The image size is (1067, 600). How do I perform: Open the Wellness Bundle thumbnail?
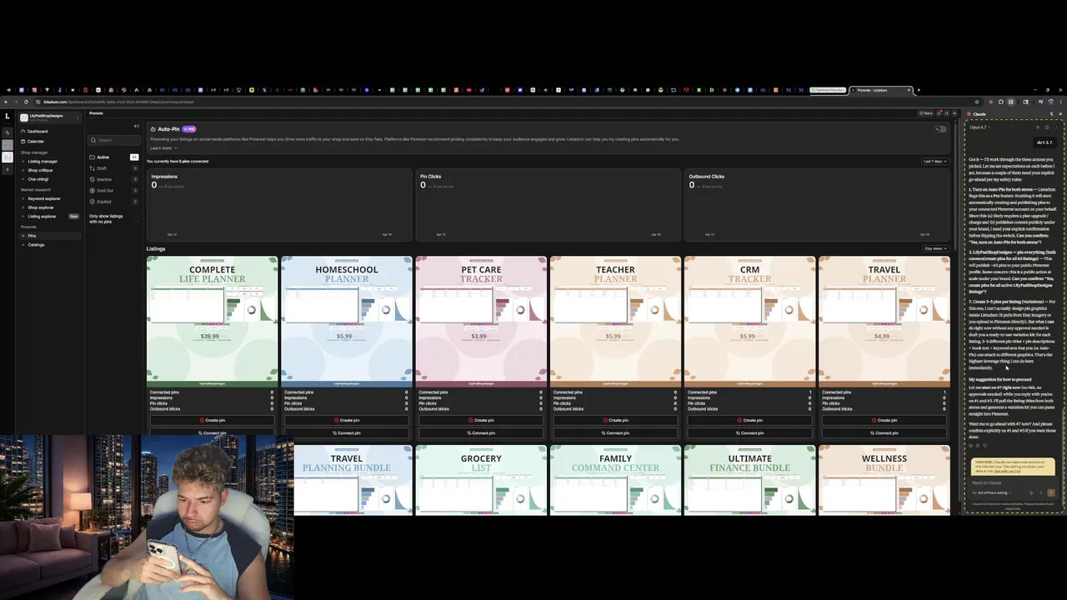(884, 480)
